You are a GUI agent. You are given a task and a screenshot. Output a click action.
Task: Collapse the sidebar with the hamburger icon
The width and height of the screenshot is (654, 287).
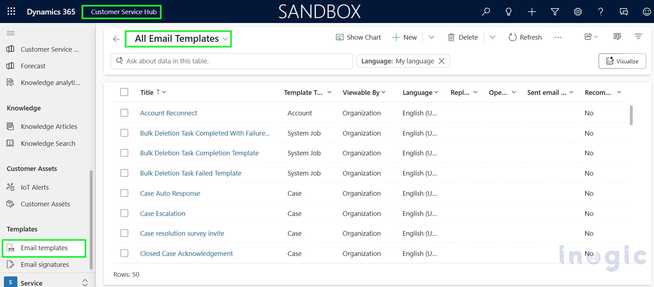coord(11,33)
